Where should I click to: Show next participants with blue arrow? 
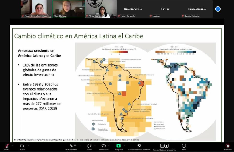click(x=218, y=9)
